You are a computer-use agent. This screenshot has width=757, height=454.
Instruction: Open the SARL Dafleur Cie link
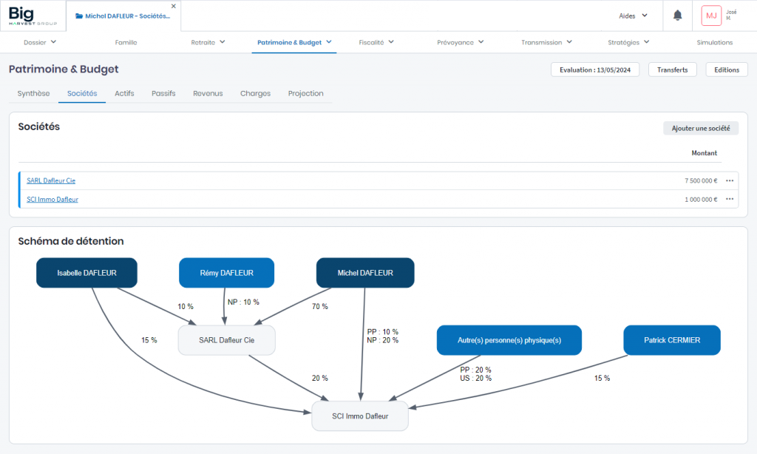point(51,180)
